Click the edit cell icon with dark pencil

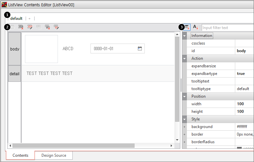click(x=56, y=27)
